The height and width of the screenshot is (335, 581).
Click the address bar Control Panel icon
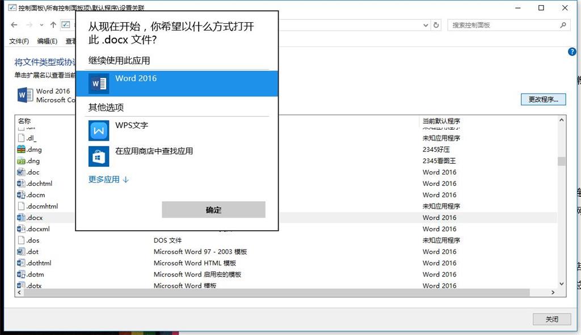click(66, 25)
